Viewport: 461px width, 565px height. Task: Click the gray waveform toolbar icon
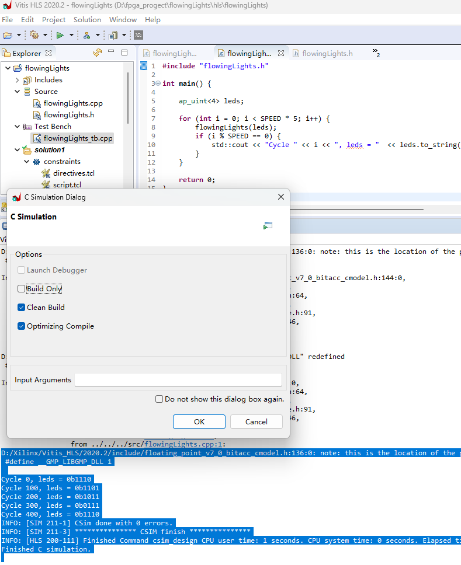click(138, 35)
